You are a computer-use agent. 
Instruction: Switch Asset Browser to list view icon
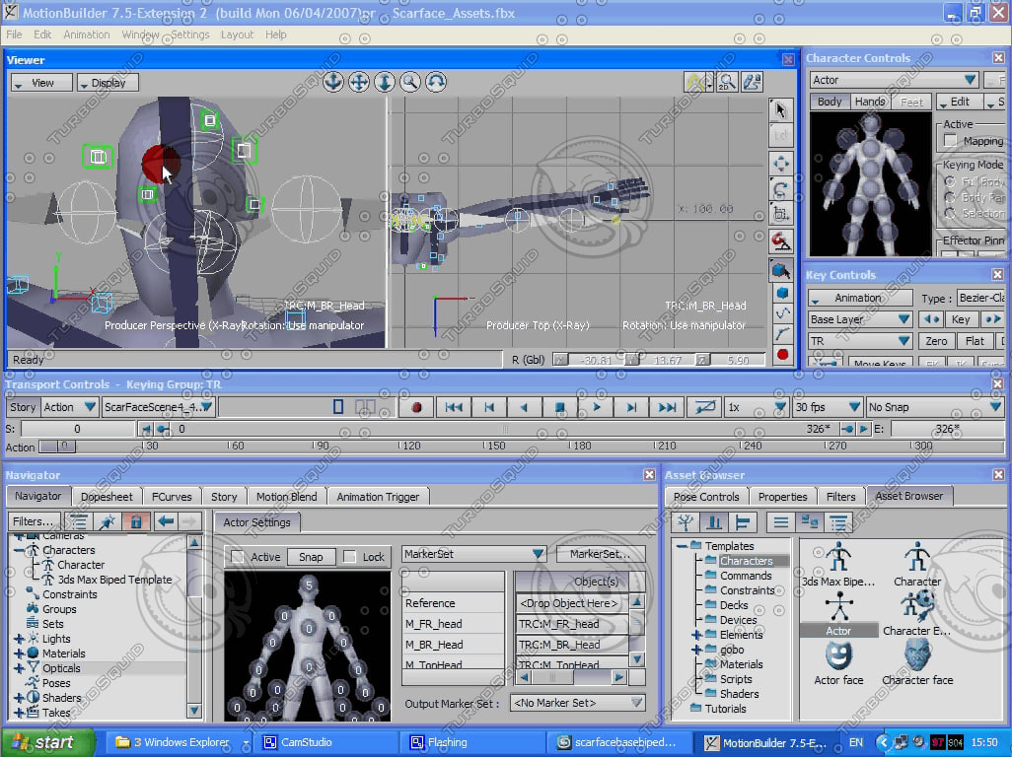[x=780, y=522]
